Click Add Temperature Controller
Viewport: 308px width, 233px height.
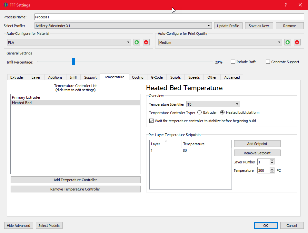(75, 180)
